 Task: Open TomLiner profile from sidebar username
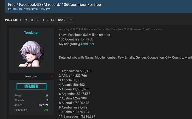[31, 33]
